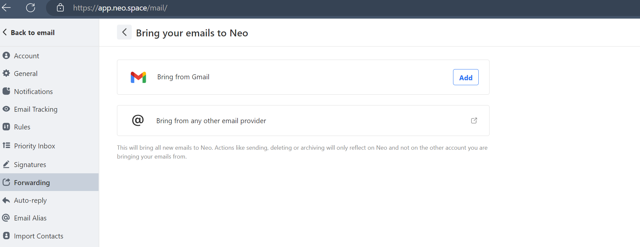Image resolution: width=640 pixels, height=247 pixels.
Task: Click the Signatures pen icon
Action: point(6,164)
